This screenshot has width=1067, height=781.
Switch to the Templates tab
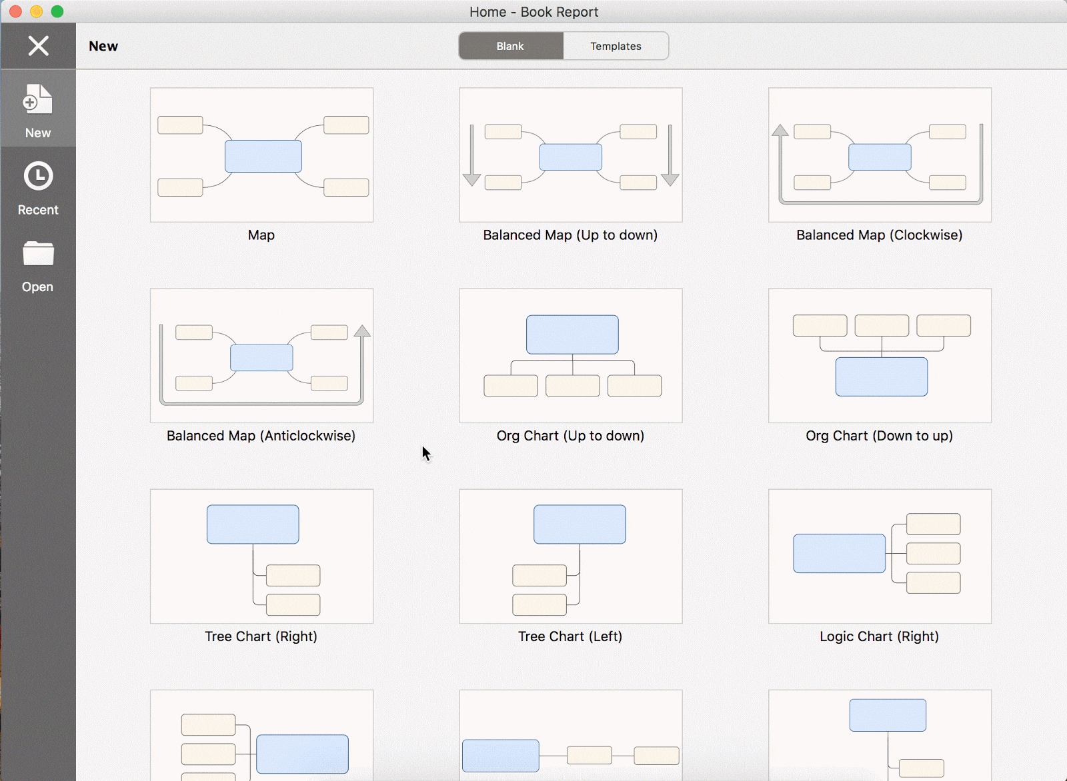point(616,46)
